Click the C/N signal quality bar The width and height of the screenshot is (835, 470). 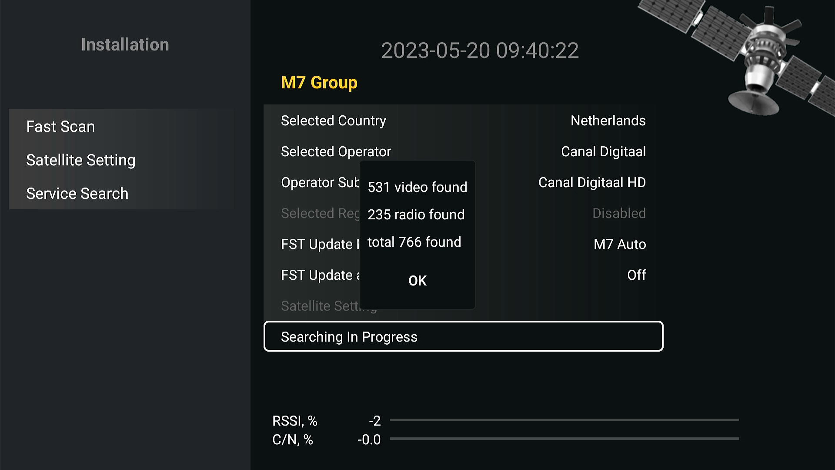[564, 439]
